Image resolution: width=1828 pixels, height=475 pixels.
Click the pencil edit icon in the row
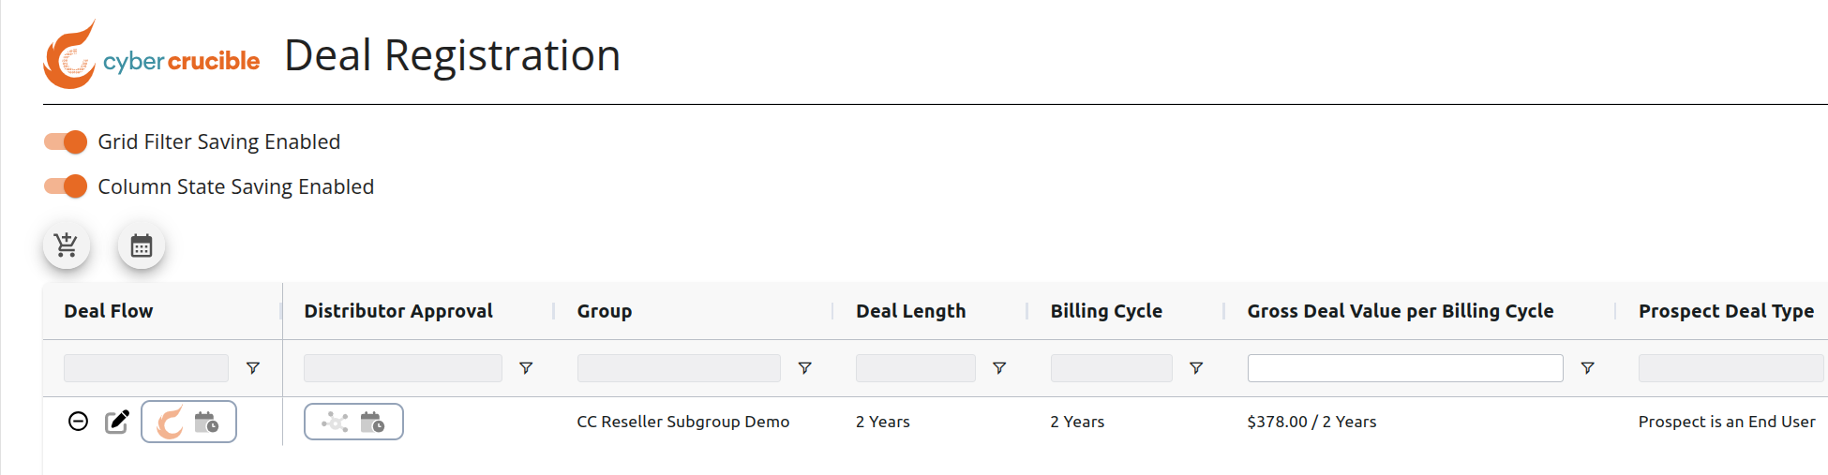tap(117, 422)
